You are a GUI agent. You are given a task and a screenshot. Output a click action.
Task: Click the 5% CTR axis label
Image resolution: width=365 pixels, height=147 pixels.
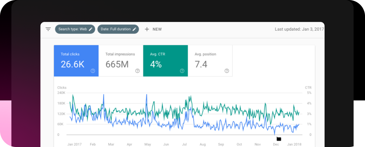click(x=309, y=93)
